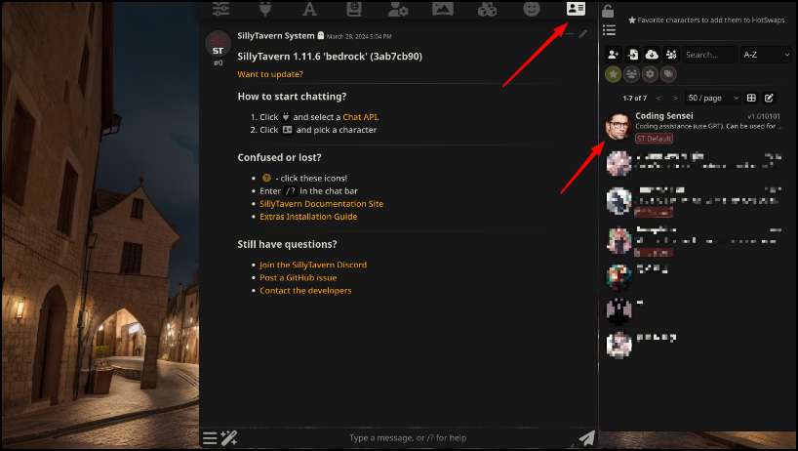Screen dimensions: 798x451
Task: Open Extras Installation Guide link
Action: 308,217
